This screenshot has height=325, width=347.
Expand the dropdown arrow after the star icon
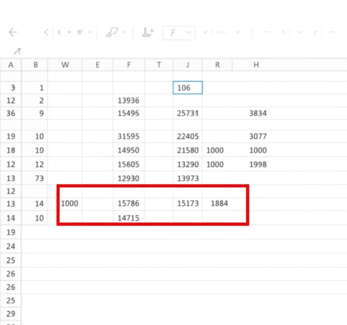coord(90,32)
